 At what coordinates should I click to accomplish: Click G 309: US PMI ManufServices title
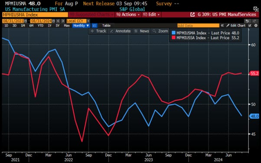[227, 15]
